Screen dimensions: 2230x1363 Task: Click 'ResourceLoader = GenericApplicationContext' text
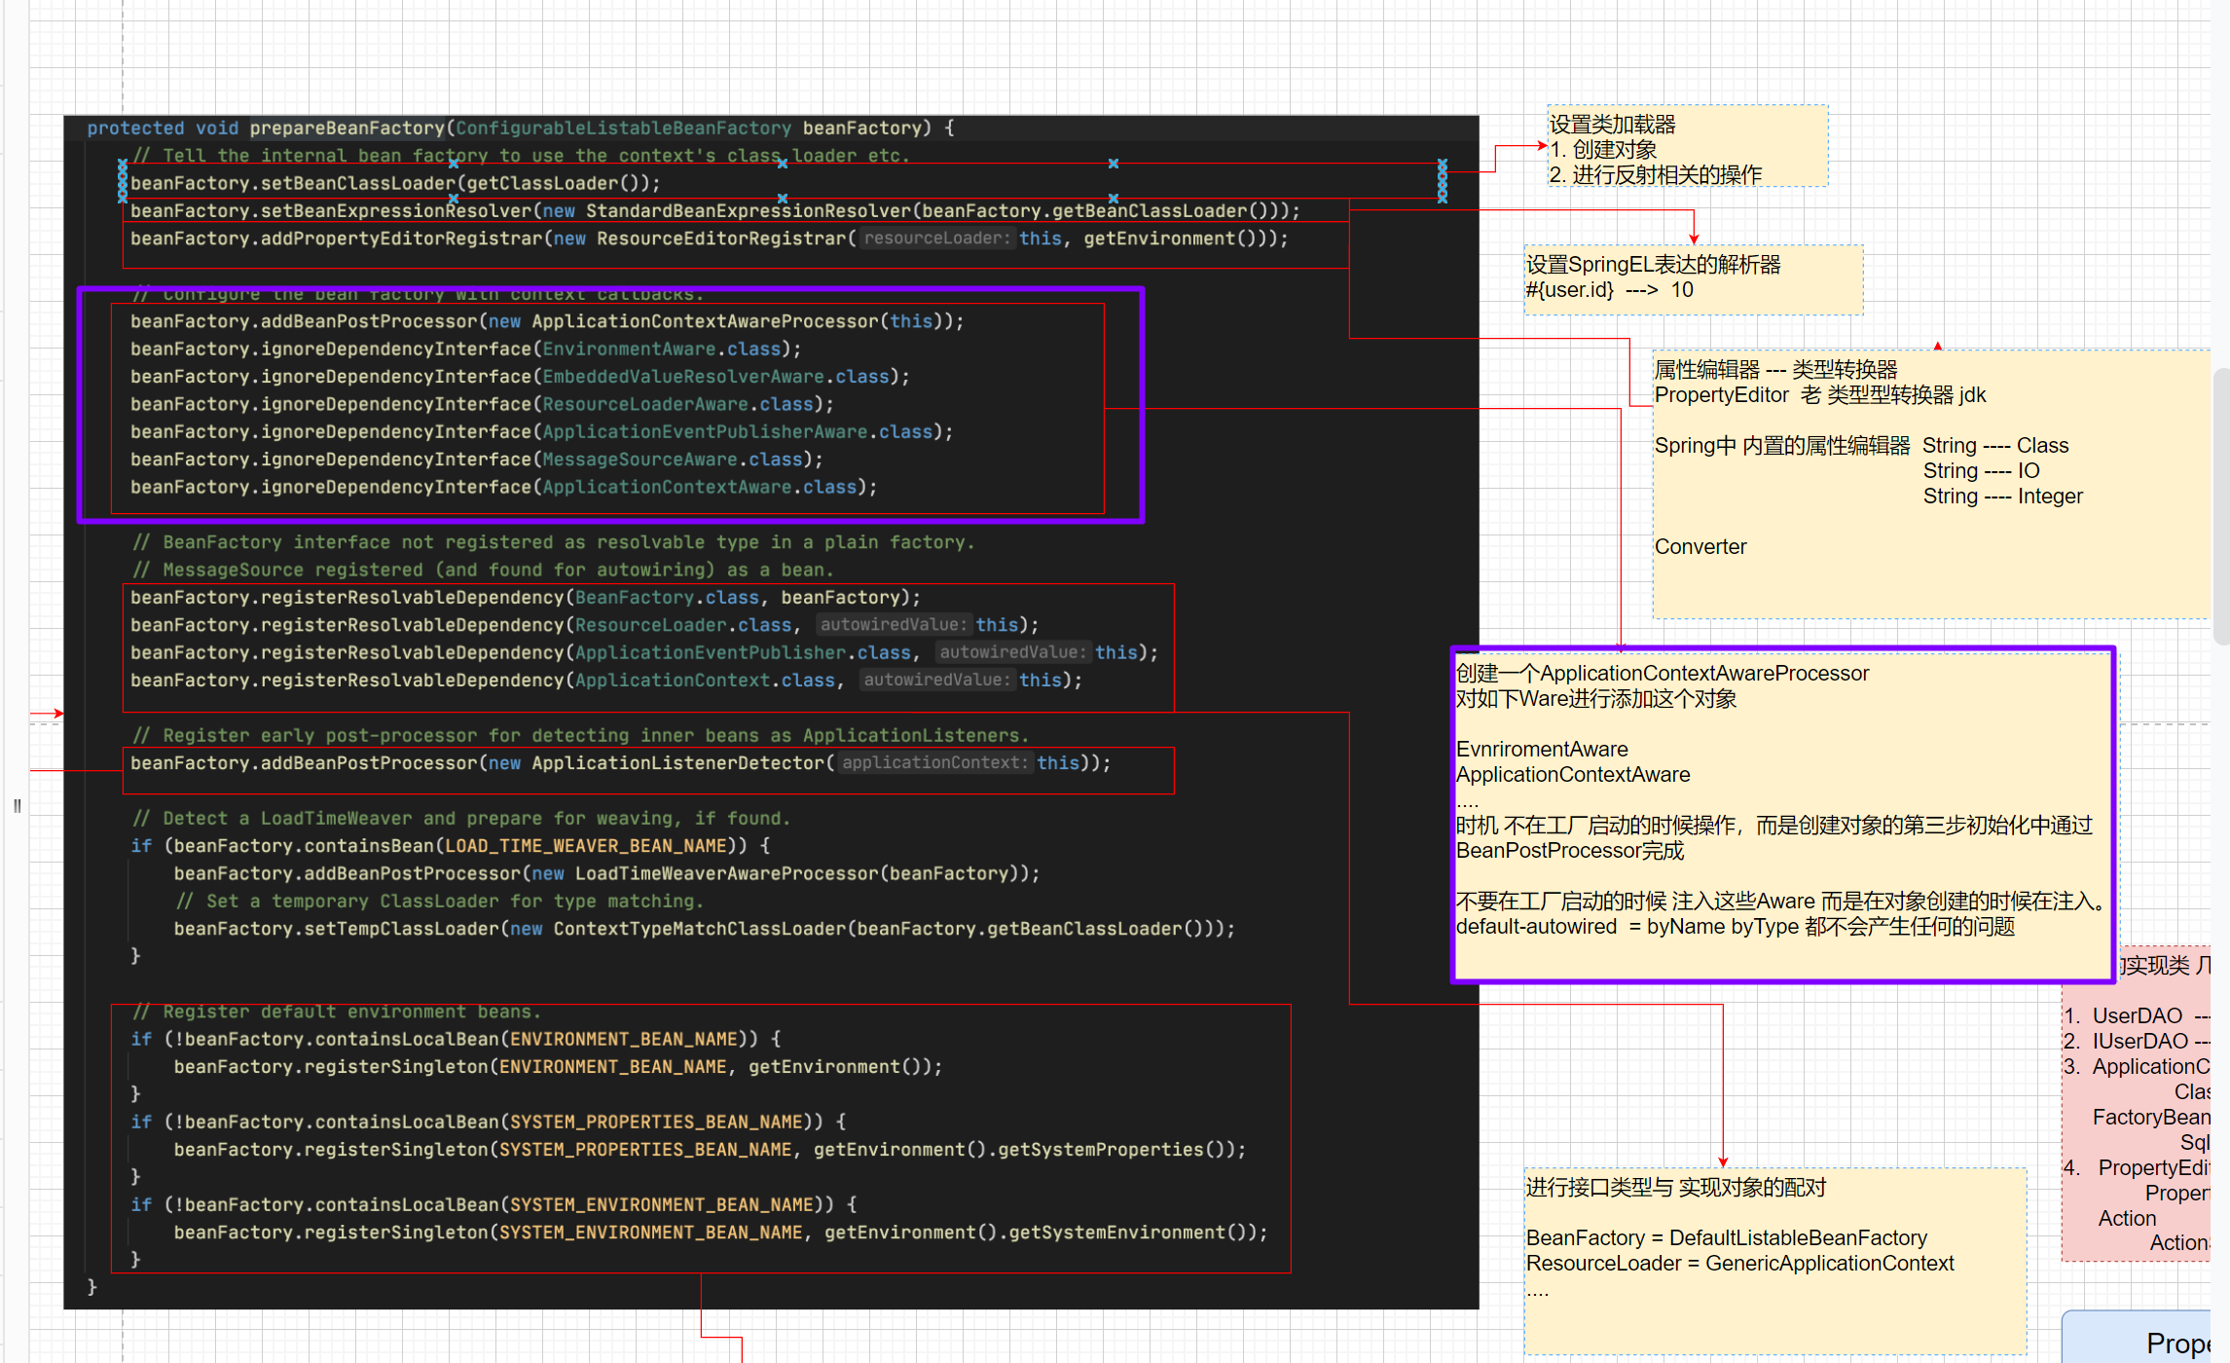click(x=1740, y=1264)
